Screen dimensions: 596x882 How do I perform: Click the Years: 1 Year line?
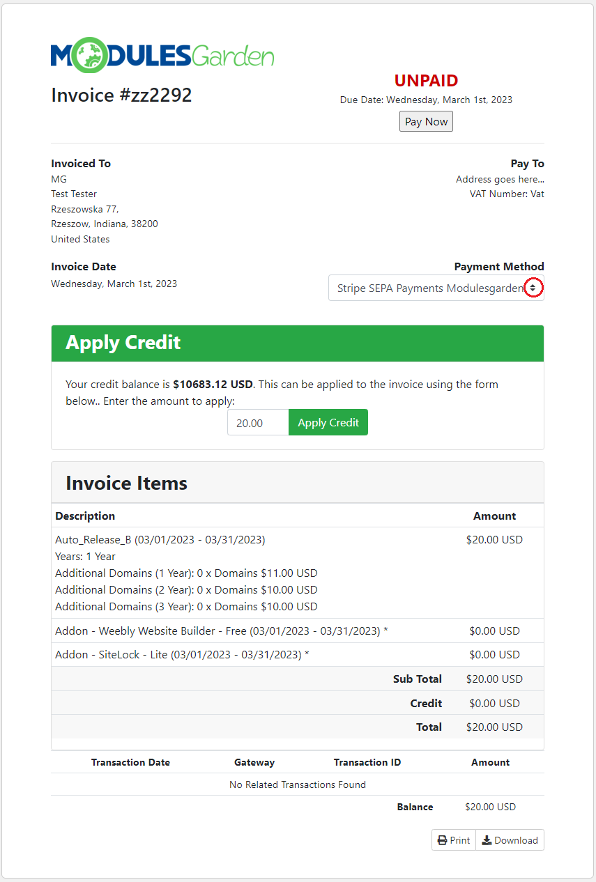85,557
